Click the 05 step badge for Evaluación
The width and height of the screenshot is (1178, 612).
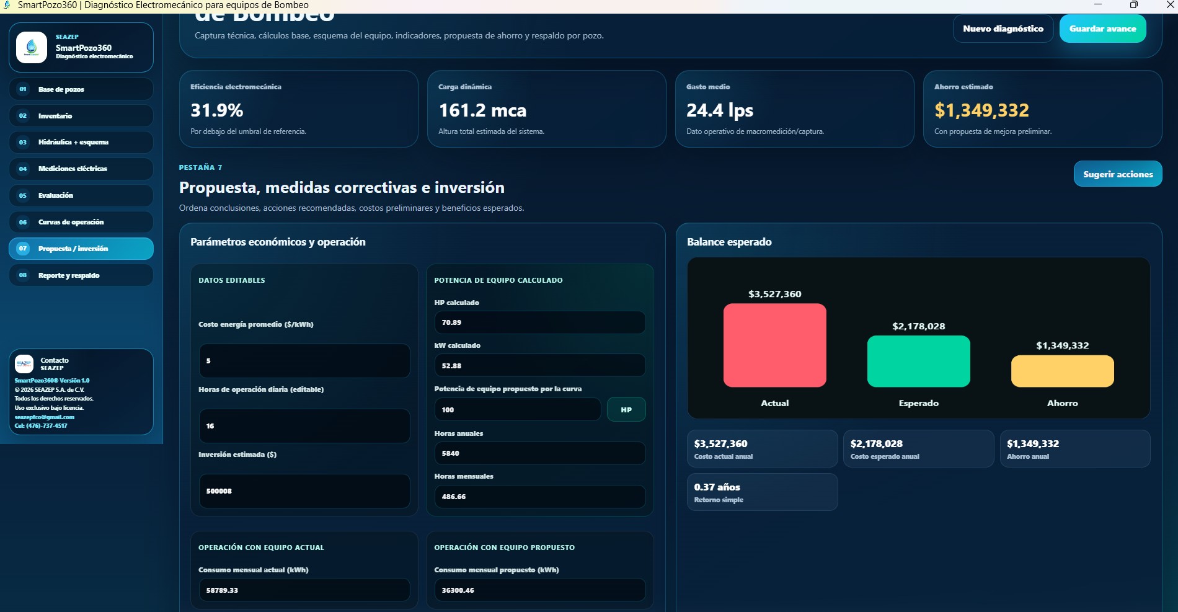23,195
